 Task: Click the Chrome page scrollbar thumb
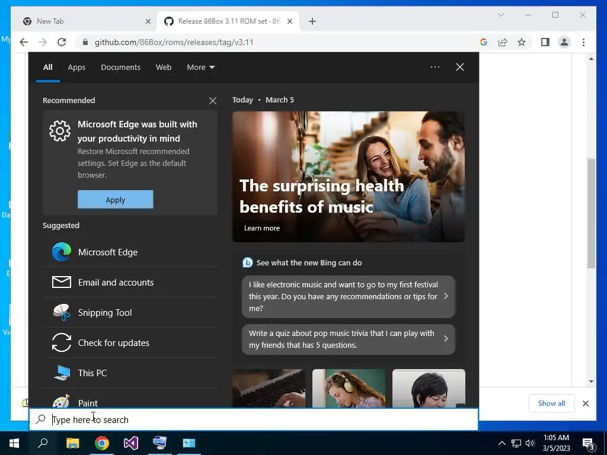591,213
